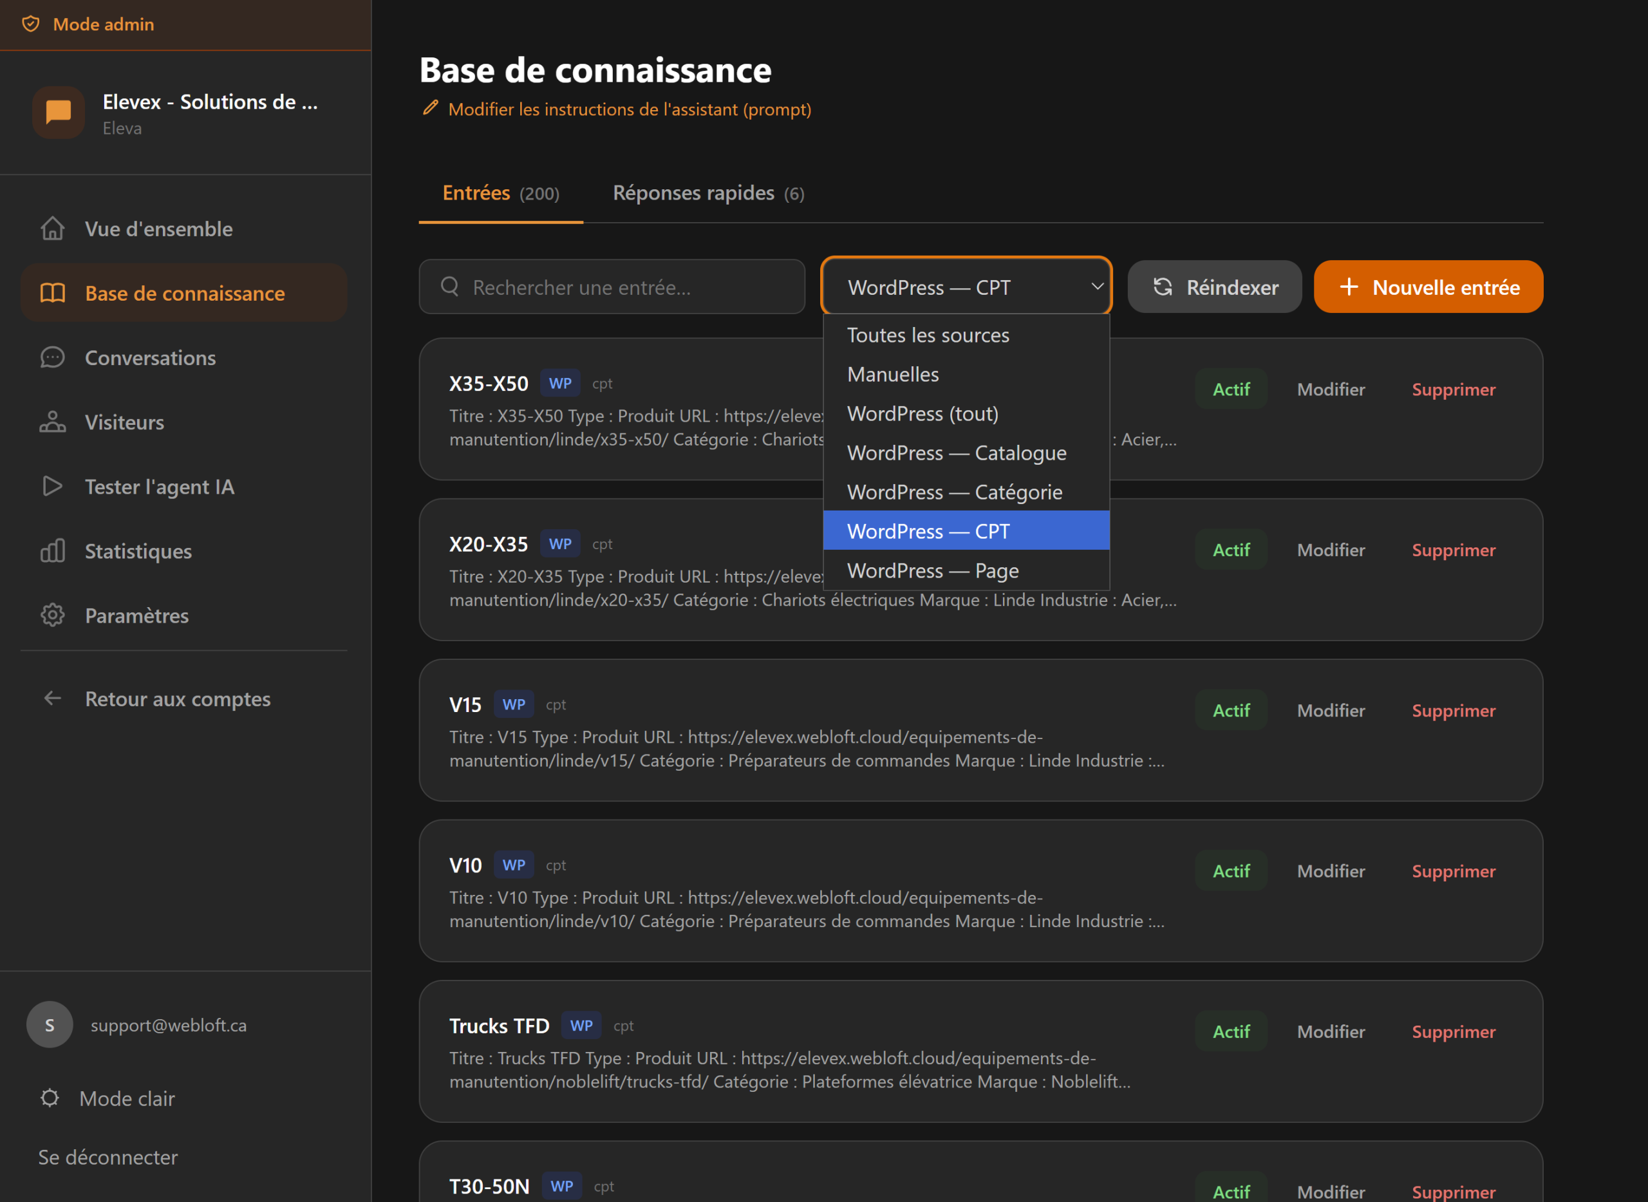Click the WP badge on X20-X35
This screenshot has width=1648, height=1202.
click(x=559, y=543)
